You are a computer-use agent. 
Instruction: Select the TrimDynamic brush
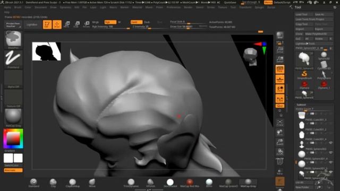(x=131, y=183)
